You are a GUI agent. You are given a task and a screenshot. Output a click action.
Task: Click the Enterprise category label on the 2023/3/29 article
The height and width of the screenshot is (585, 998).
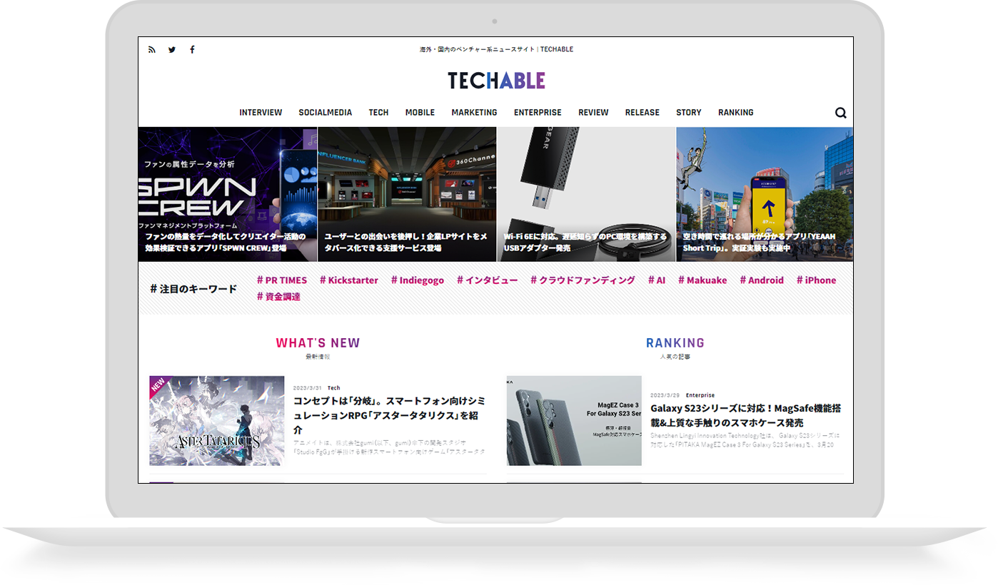(x=700, y=395)
